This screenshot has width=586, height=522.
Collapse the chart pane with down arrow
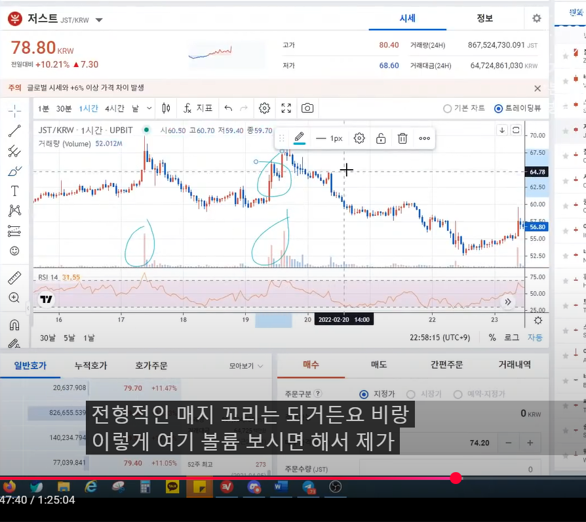tap(502, 130)
